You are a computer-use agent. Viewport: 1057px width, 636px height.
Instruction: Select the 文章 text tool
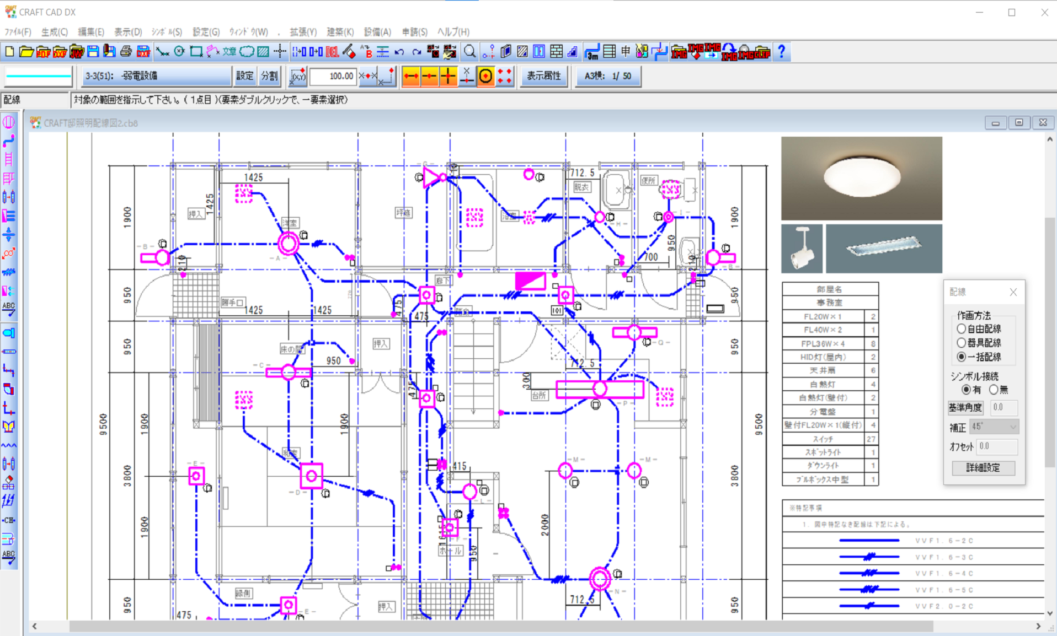[230, 52]
